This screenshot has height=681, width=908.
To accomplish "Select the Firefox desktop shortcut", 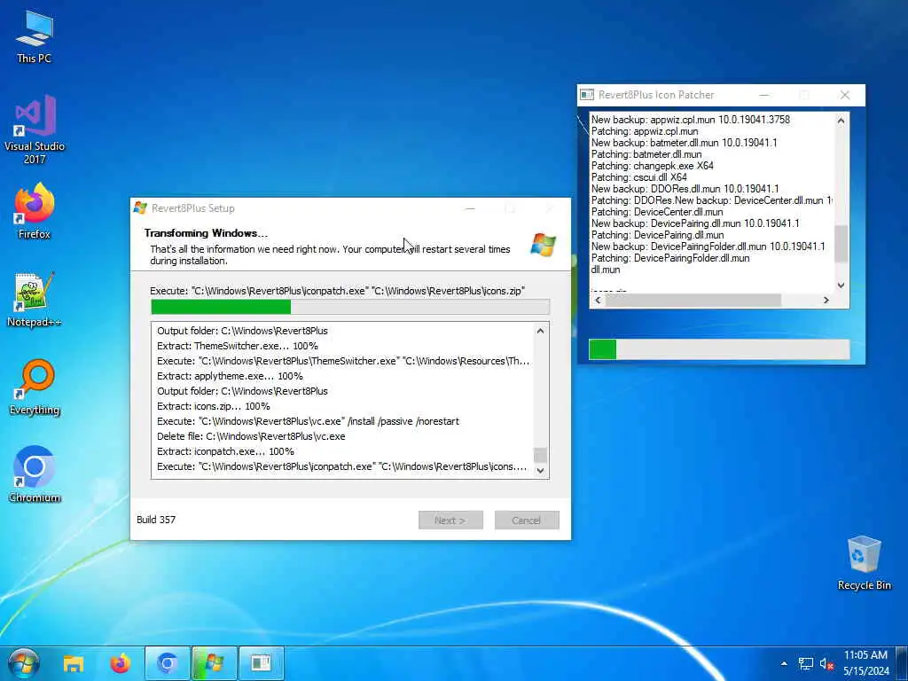I will coord(35,211).
